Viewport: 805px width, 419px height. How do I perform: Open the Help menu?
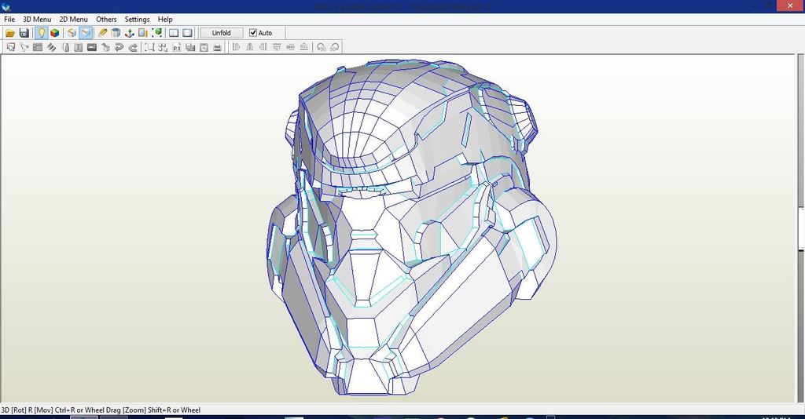coord(165,19)
